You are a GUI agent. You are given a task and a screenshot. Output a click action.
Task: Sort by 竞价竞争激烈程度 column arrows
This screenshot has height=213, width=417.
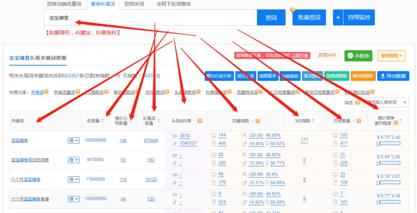401,121
